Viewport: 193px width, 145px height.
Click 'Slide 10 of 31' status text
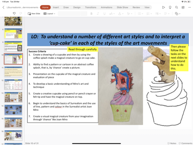[32, 143]
